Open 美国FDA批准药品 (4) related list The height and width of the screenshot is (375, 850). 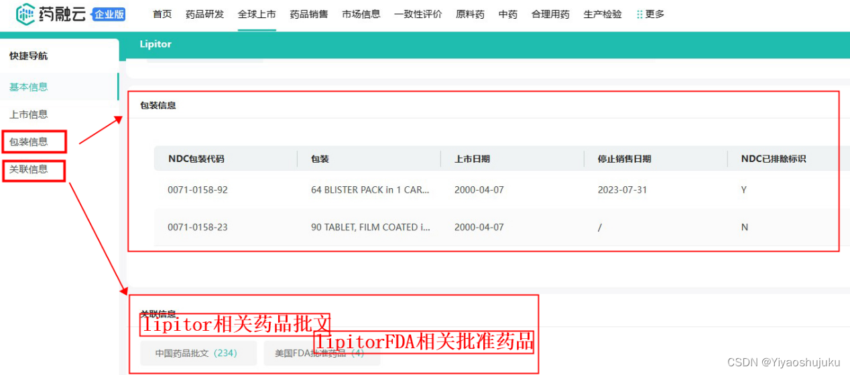[x=322, y=353]
